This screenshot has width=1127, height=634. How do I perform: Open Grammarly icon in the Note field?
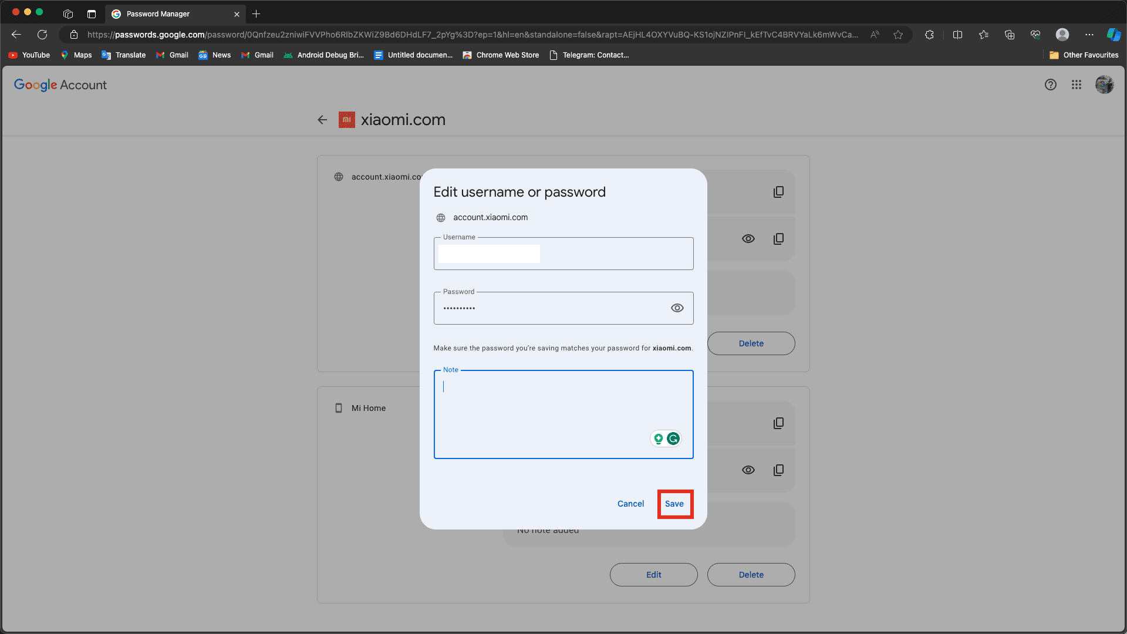click(673, 439)
